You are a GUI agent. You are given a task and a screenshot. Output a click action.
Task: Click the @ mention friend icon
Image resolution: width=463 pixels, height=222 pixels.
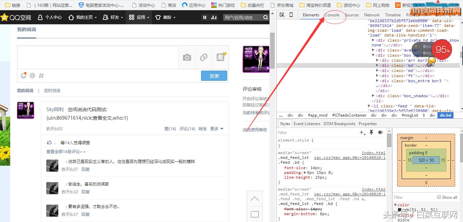(32, 76)
